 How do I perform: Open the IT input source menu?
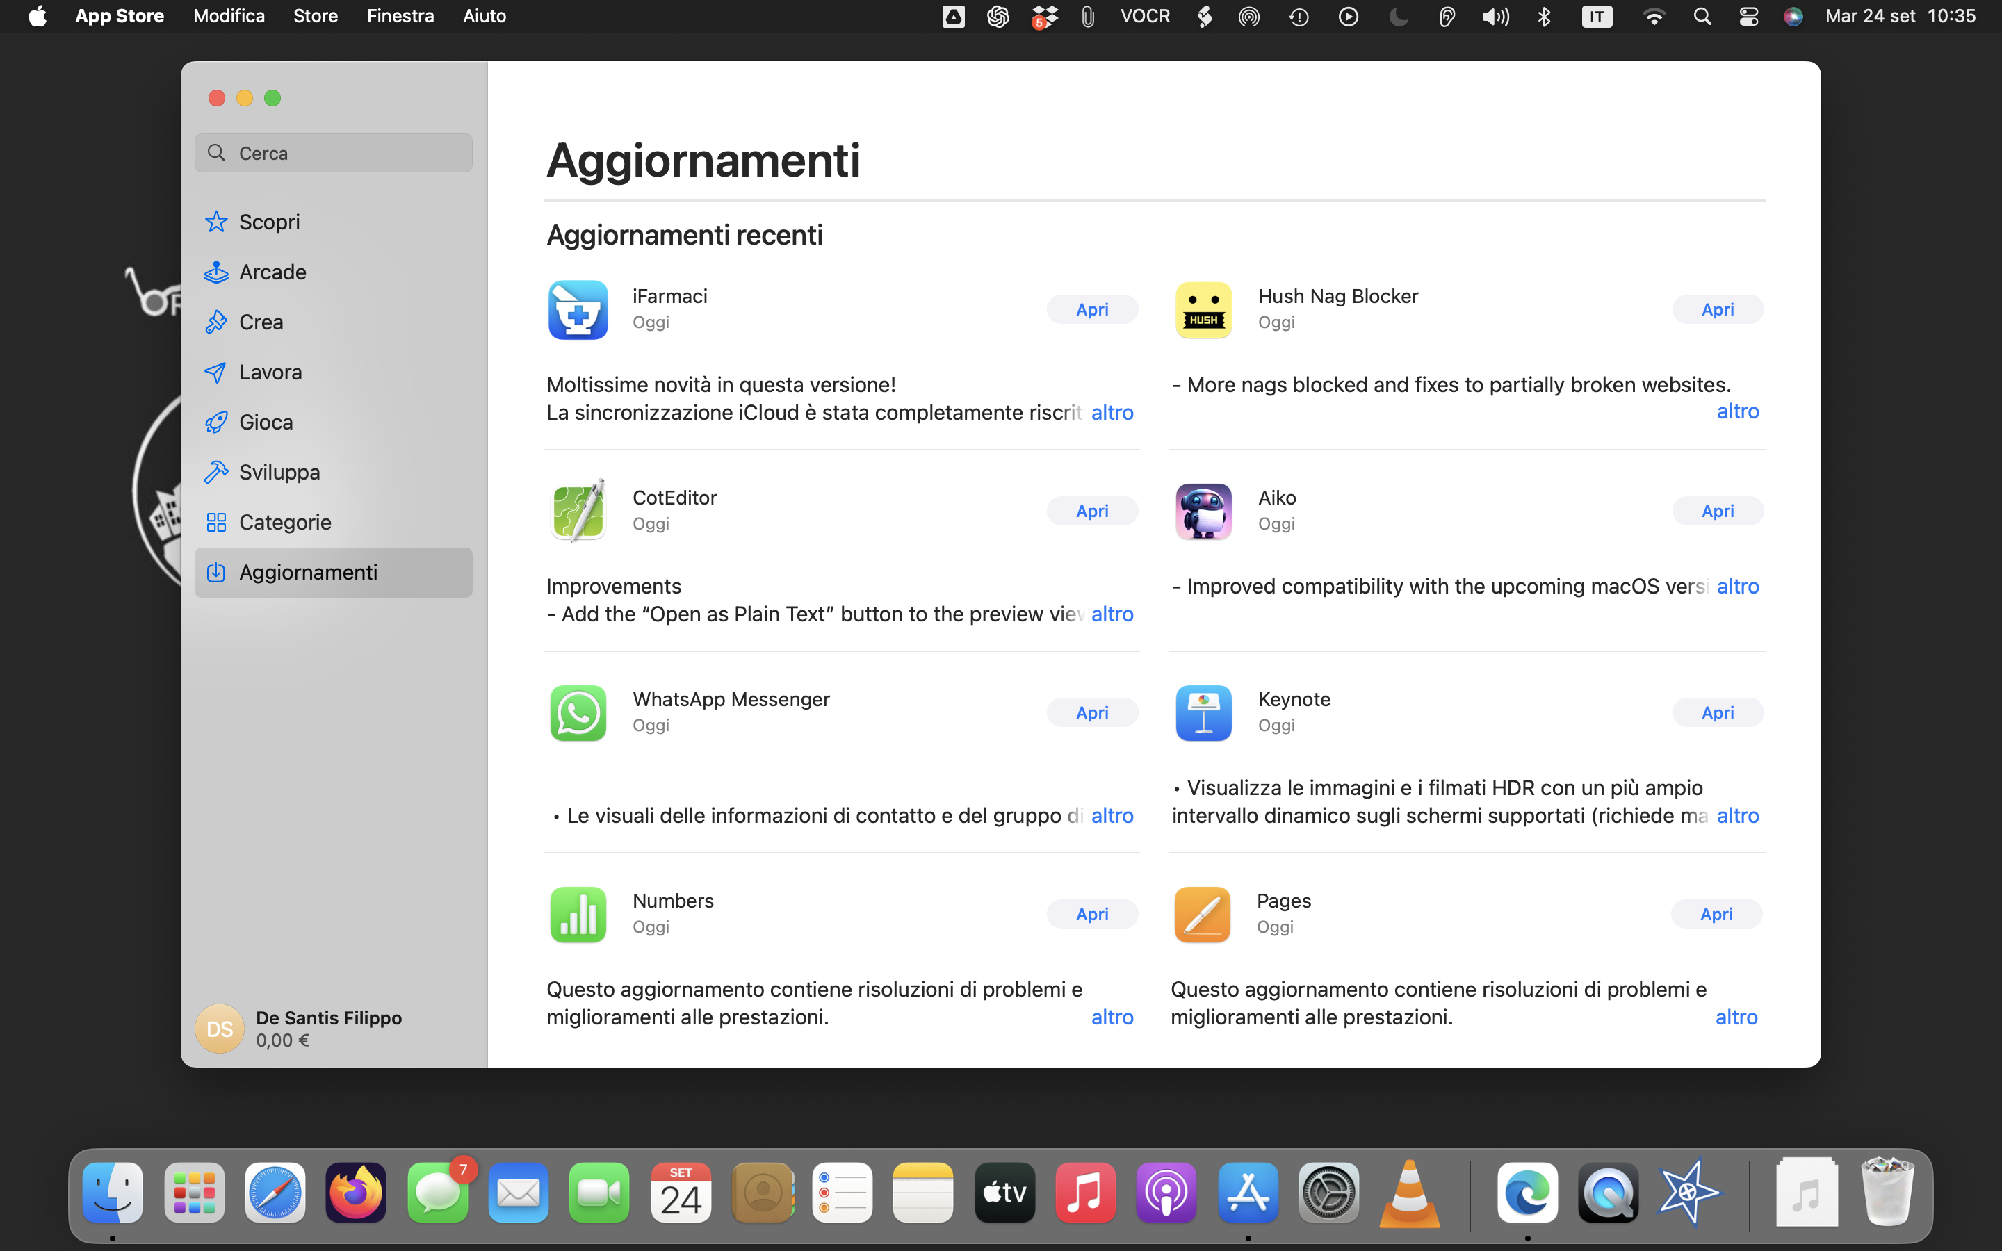point(1597,17)
